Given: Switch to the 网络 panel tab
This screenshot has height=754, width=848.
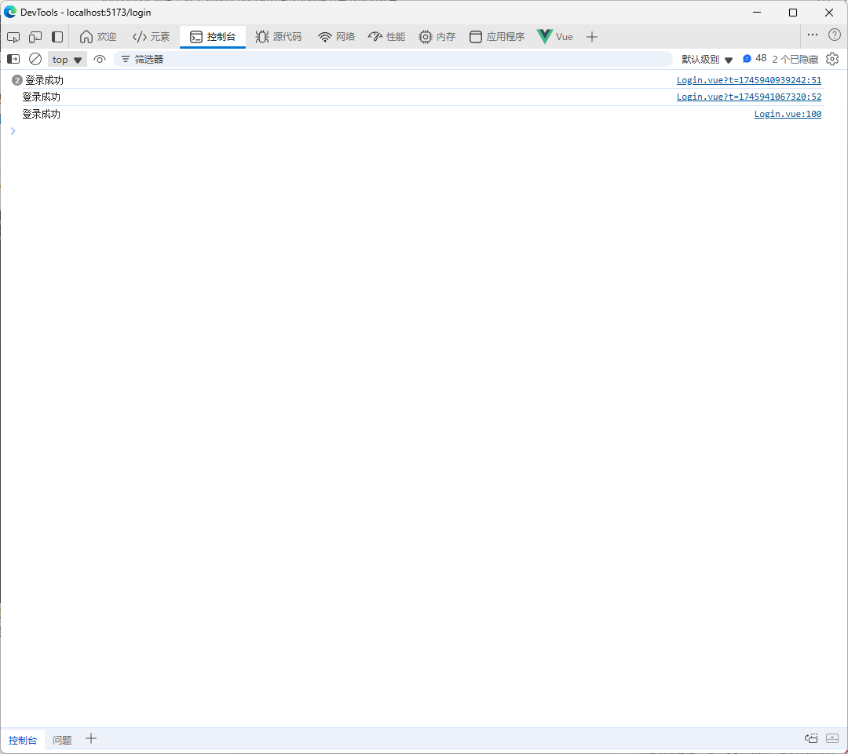Looking at the screenshot, I should tap(336, 36).
